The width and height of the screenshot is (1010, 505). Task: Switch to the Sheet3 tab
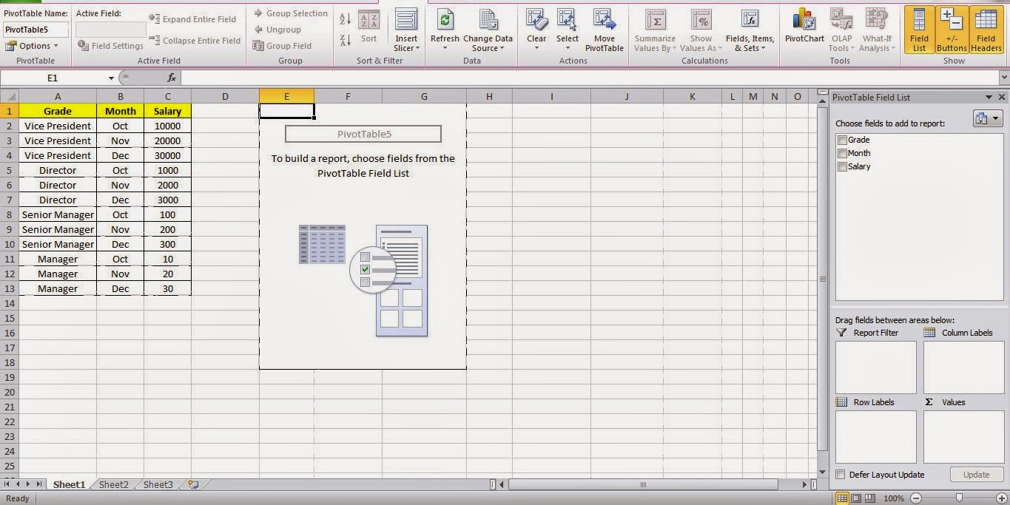pyautogui.click(x=158, y=484)
